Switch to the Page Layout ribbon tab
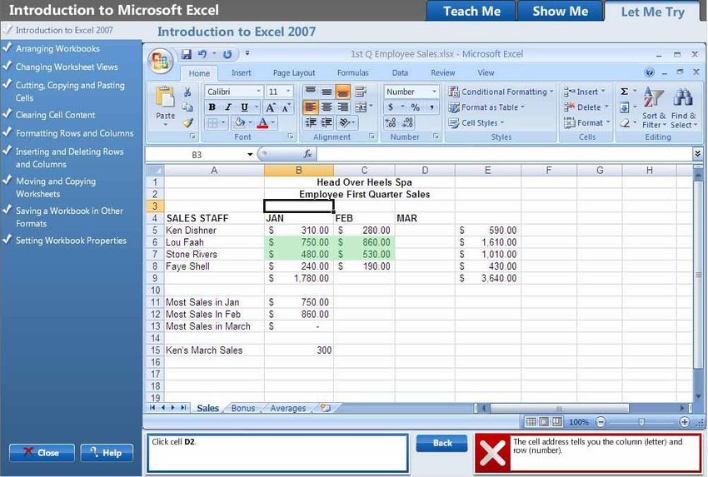 click(294, 72)
